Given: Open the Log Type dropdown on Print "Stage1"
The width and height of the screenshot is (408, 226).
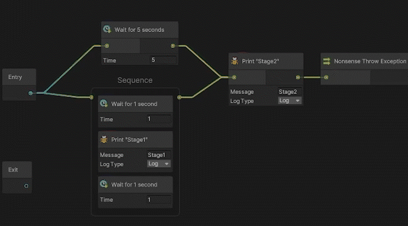Looking at the screenshot, I should pyautogui.click(x=159, y=164).
